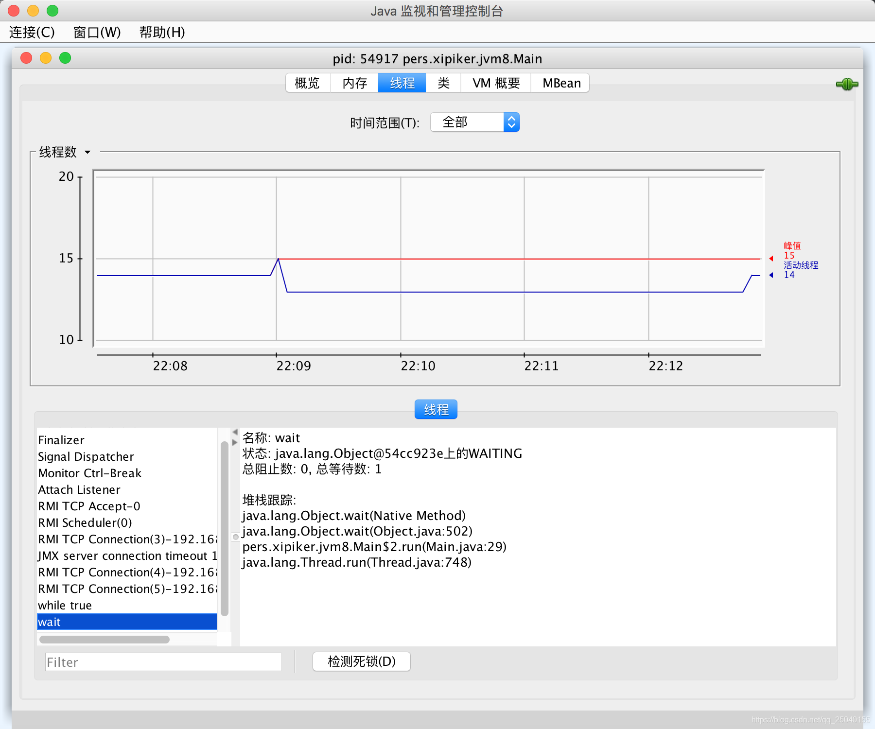Image resolution: width=875 pixels, height=729 pixels.
Task: Click the stack line Thread.run(Thread.java:748)
Action: (x=357, y=562)
